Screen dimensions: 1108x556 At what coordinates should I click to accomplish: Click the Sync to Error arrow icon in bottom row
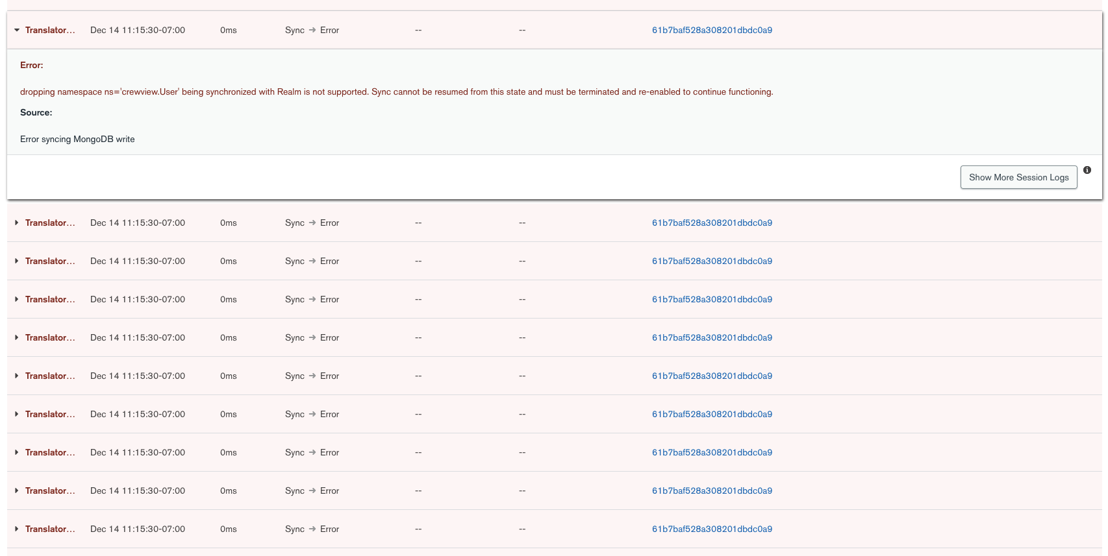(312, 529)
